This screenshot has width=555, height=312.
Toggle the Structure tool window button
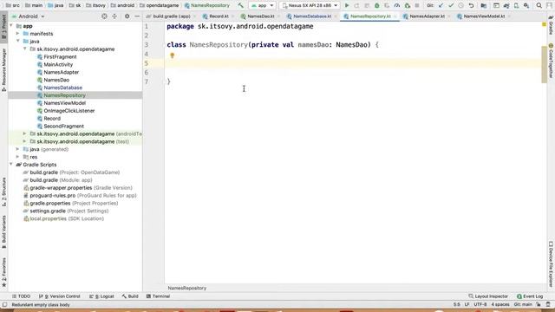tap(3, 192)
